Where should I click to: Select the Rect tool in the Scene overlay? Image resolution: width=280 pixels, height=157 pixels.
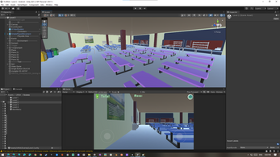coord(44,34)
